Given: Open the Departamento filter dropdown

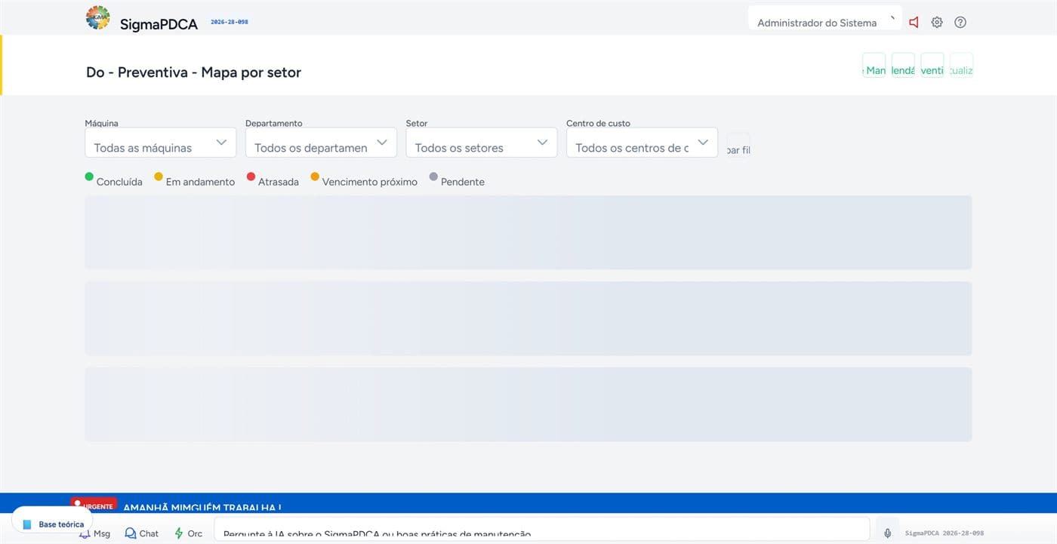Looking at the screenshot, I should point(321,143).
